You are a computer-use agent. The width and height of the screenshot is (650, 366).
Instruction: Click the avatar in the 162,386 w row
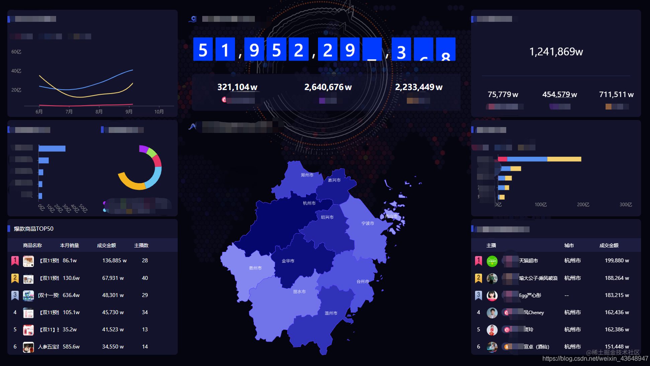coord(492,330)
